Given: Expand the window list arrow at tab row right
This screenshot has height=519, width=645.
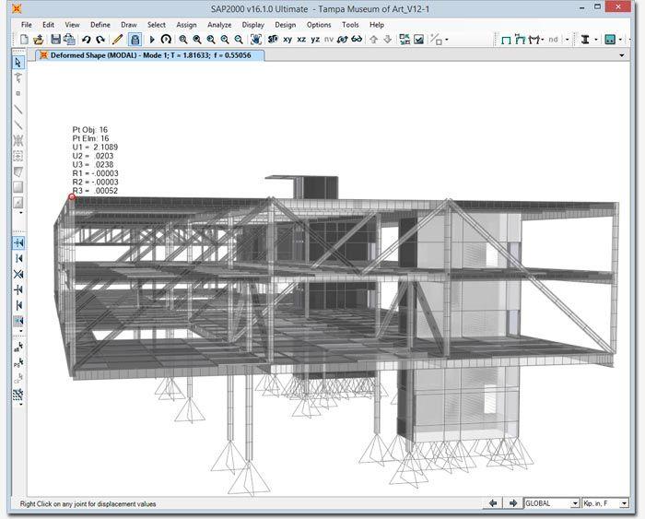Looking at the screenshot, I should (622, 55).
